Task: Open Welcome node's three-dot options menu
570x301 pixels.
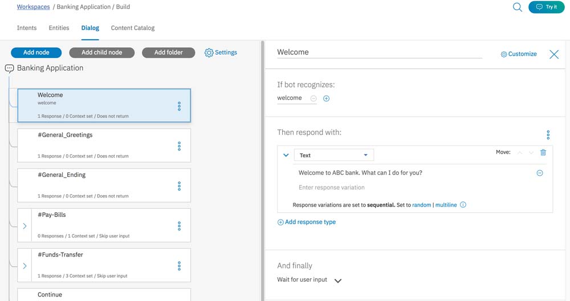Action: (179, 106)
